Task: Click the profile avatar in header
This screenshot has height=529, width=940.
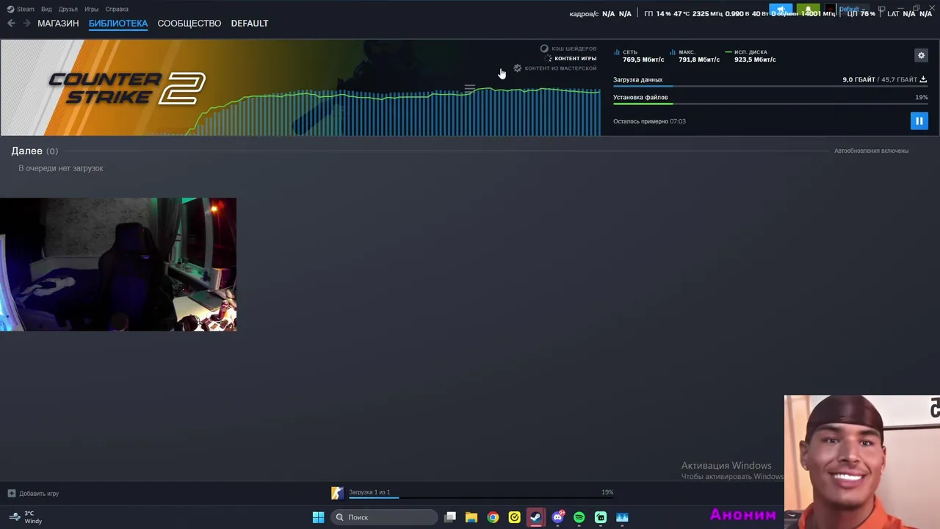Action: point(830,10)
